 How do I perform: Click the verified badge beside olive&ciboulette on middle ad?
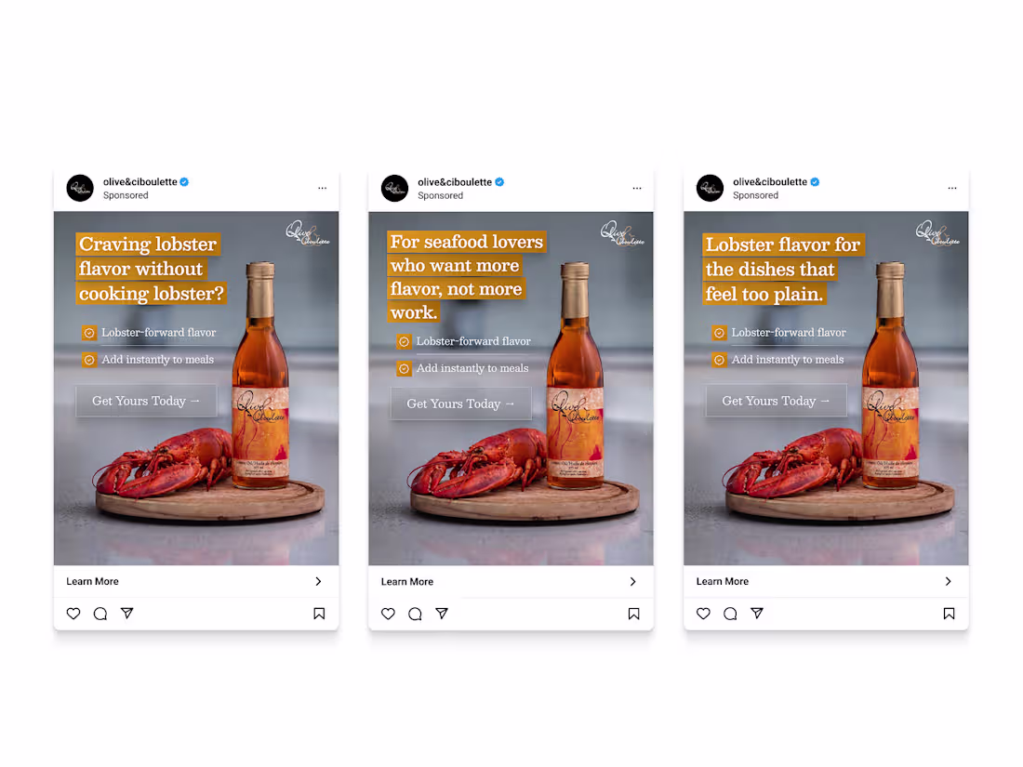(498, 182)
